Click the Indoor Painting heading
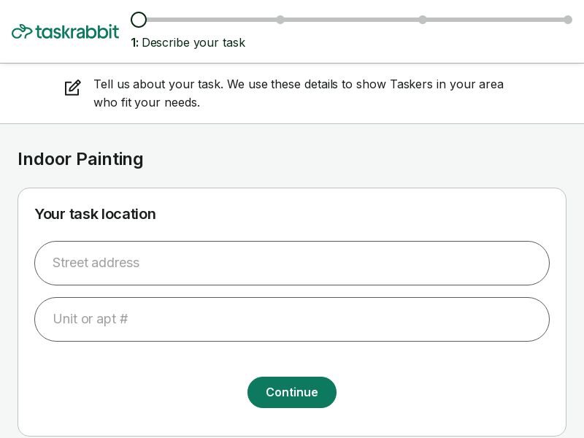The width and height of the screenshot is (584, 438). [x=80, y=159]
